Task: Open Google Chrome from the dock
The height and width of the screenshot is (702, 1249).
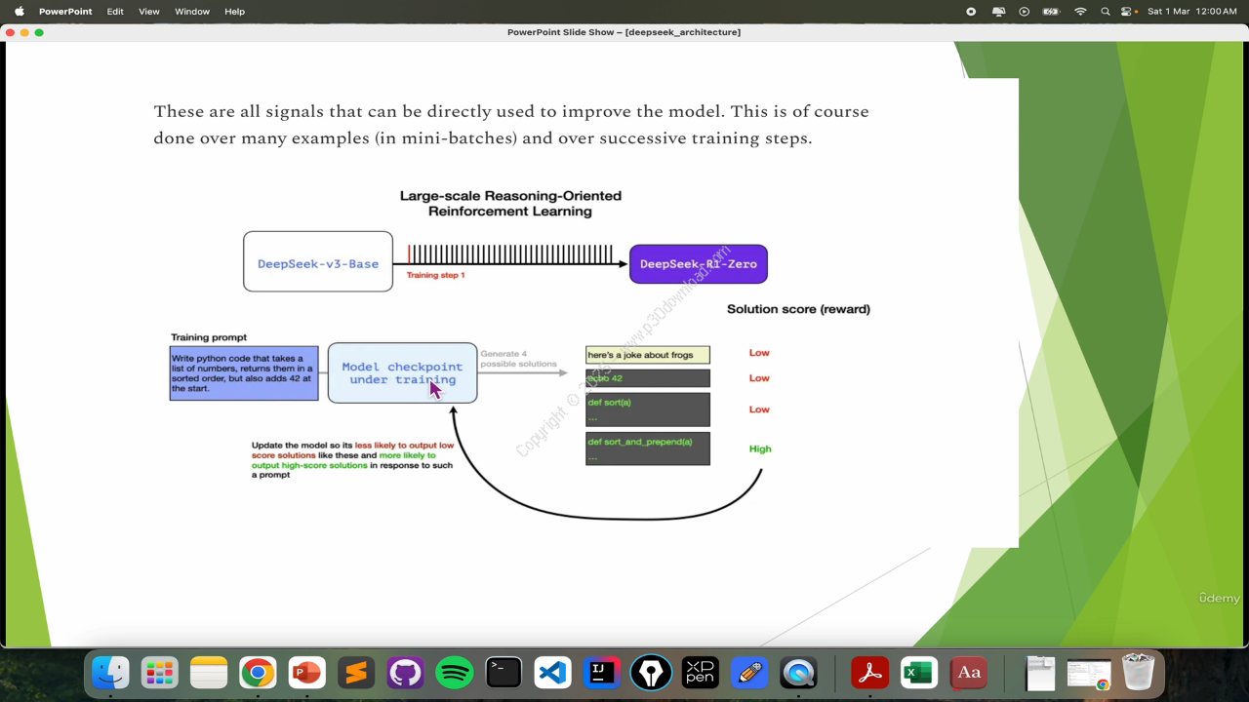Action: 258,672
